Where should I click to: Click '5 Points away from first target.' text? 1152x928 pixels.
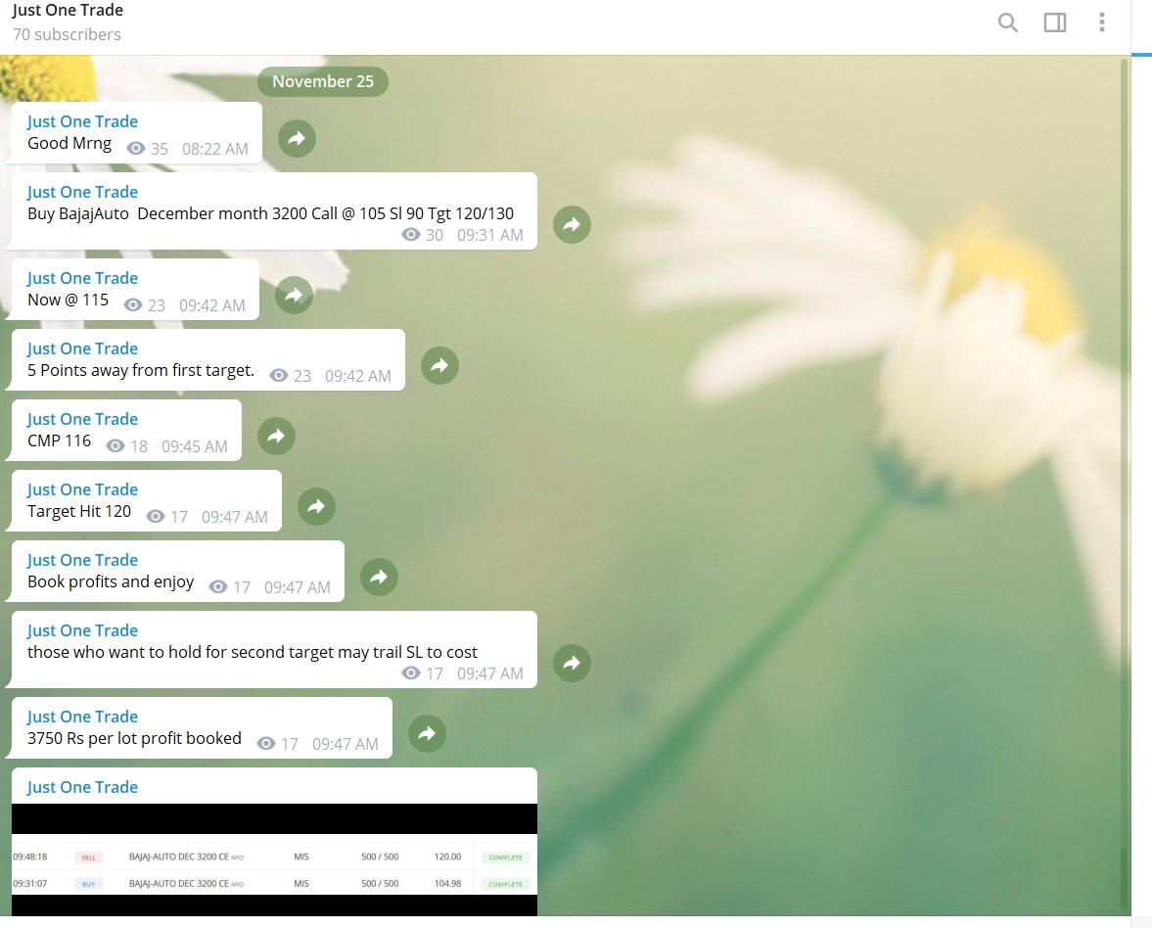coord(141,370)
